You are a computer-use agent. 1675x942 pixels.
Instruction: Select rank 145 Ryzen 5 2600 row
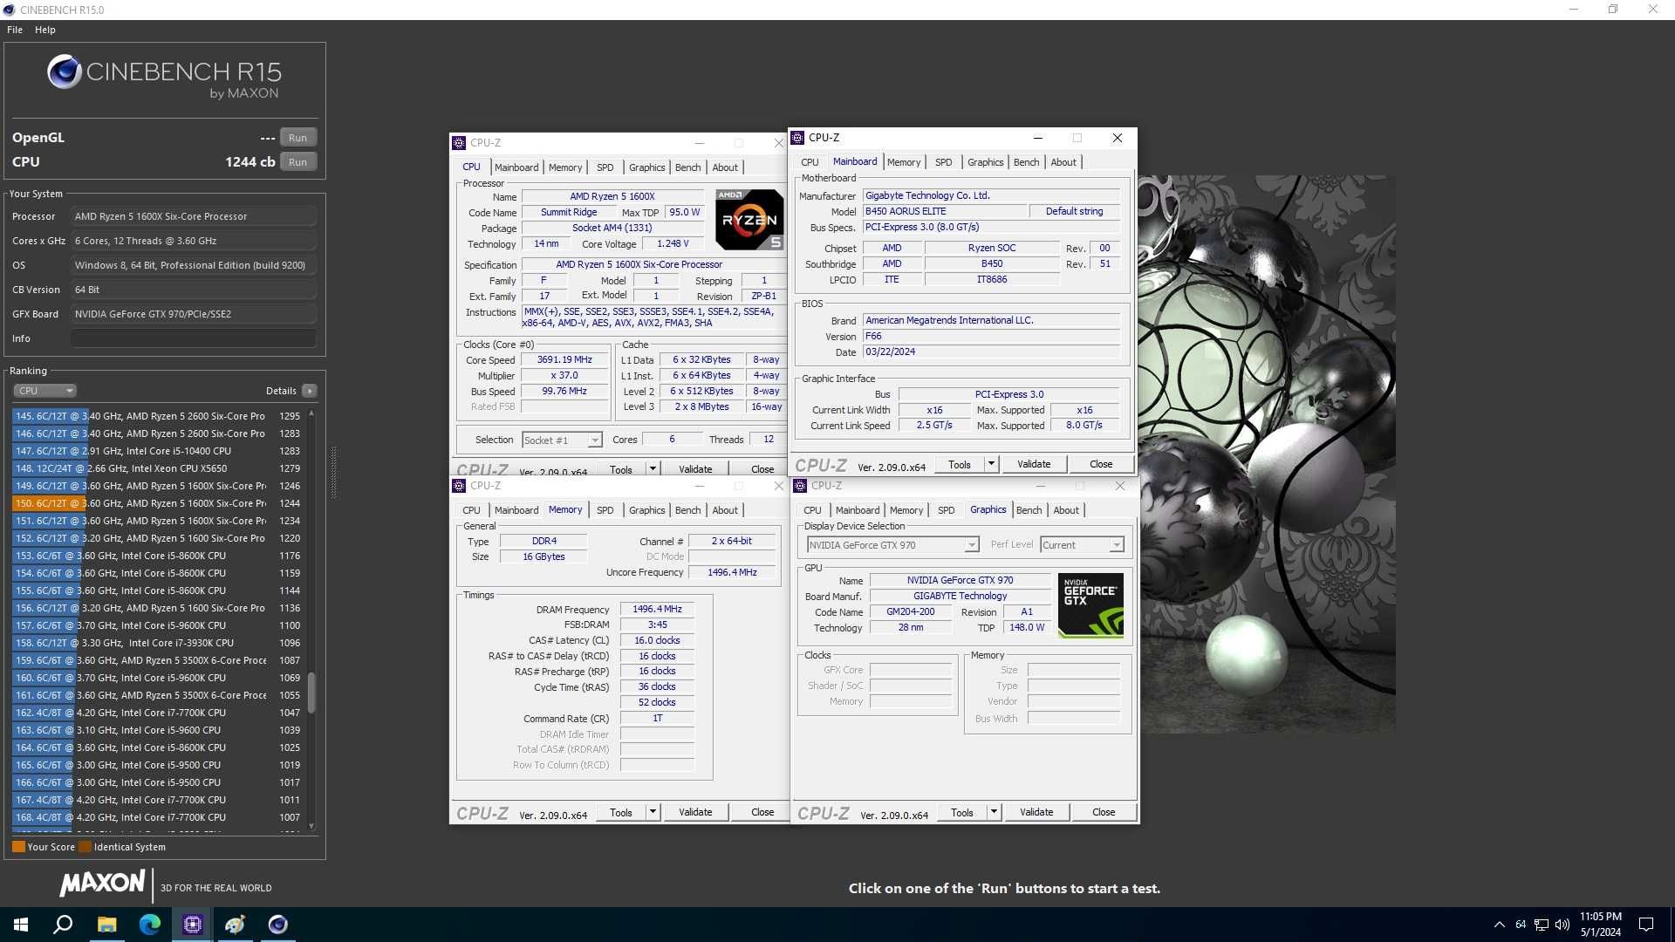tap(157, 416)
